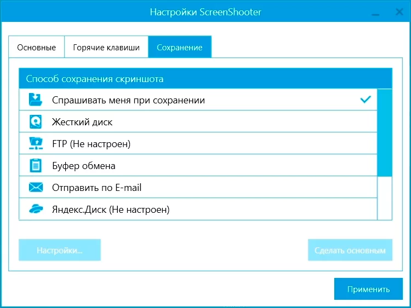Image resolution: width=411 pixels, height=308 pixels.
Task: Choose Жесткий диск save method
Action: pyautogui.click(x=198, y=121)
